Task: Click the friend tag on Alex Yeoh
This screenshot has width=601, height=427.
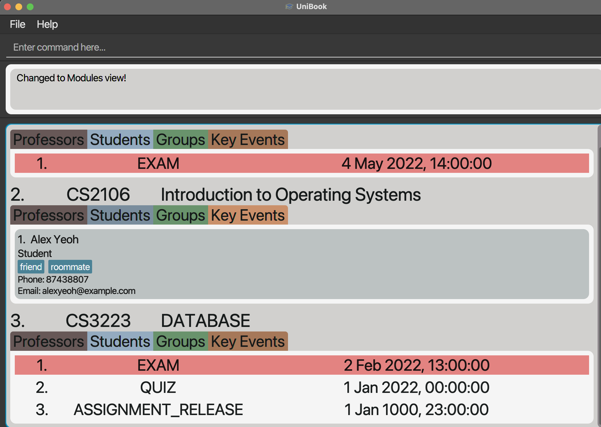Action: [x=31, y=267]
